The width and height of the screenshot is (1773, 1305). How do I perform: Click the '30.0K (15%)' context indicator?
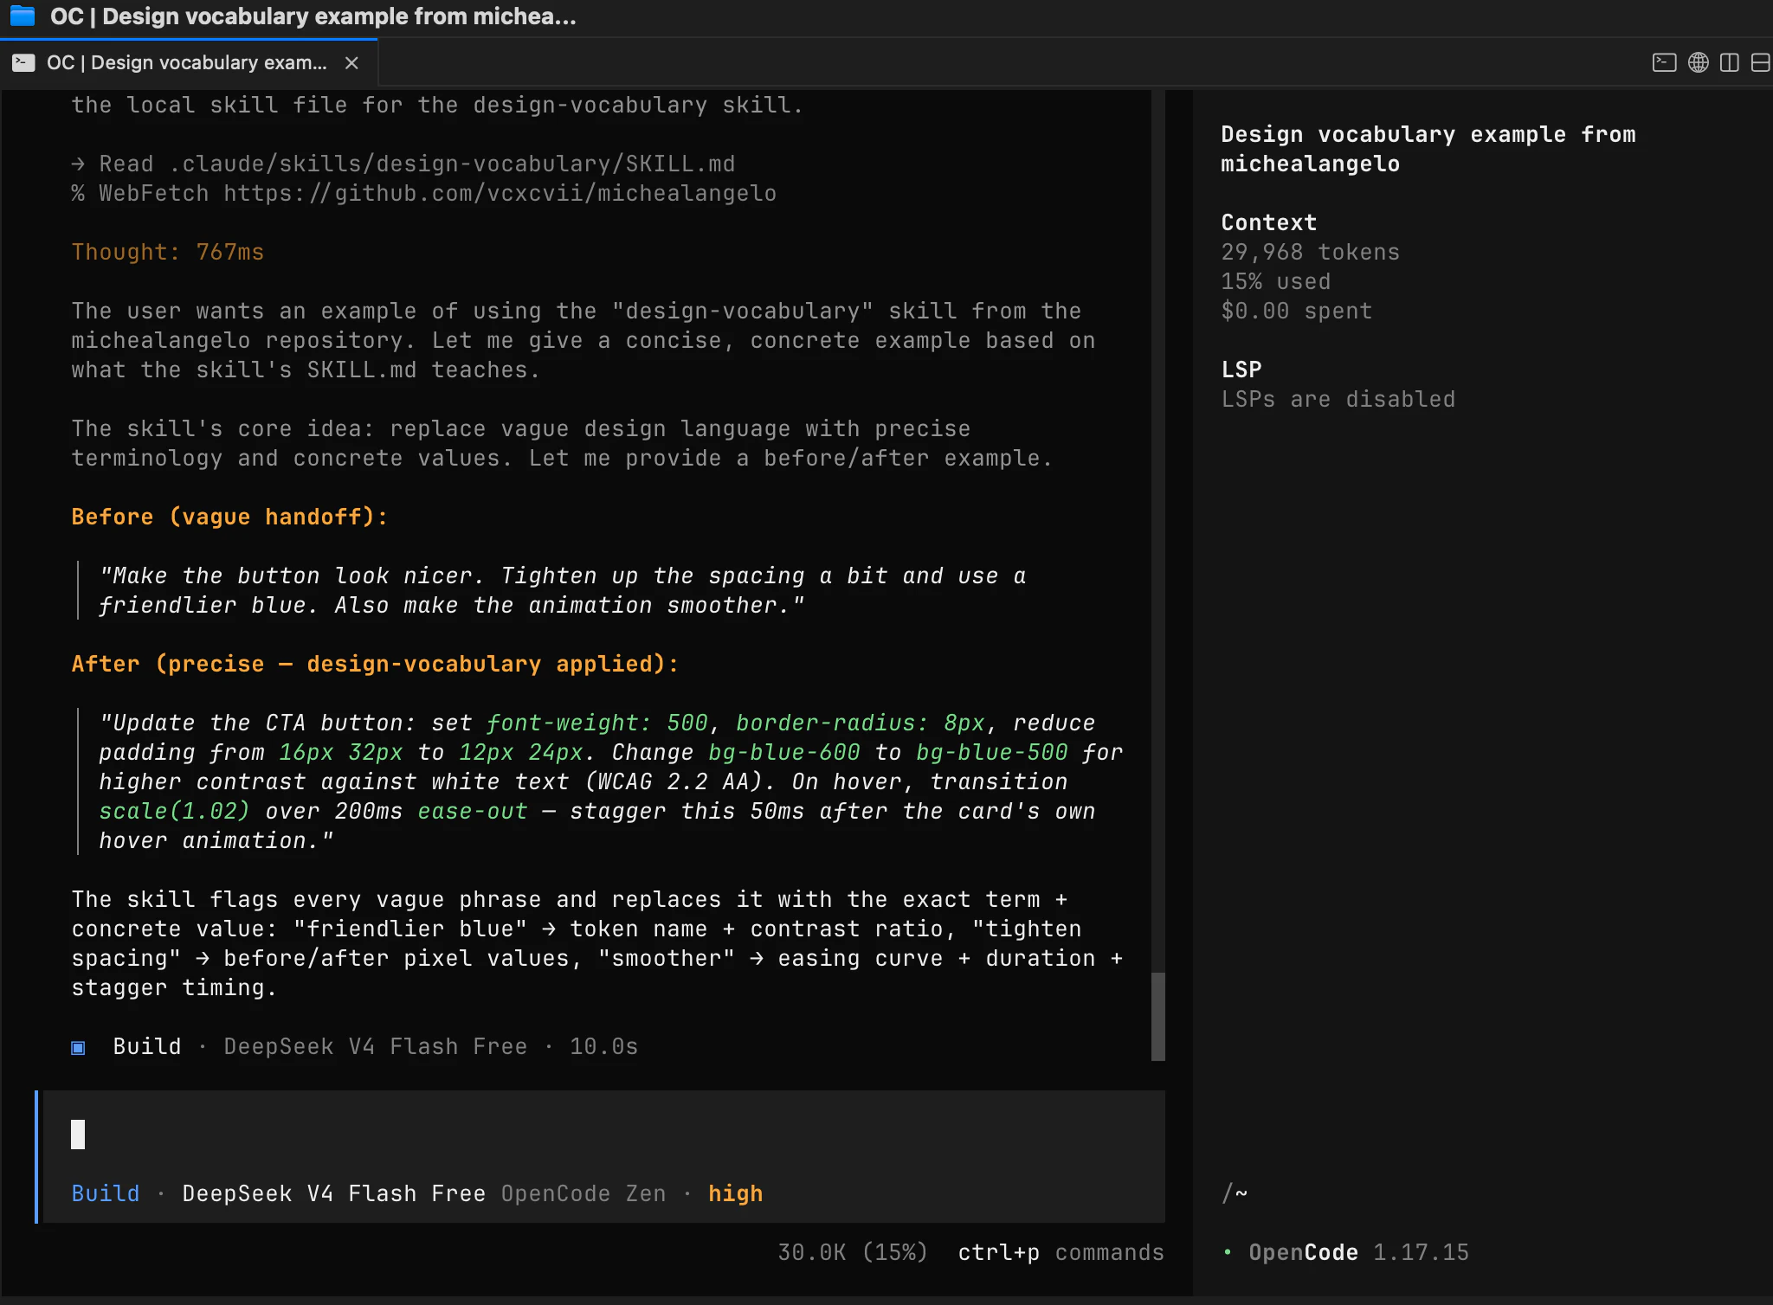pos(853,1252)
